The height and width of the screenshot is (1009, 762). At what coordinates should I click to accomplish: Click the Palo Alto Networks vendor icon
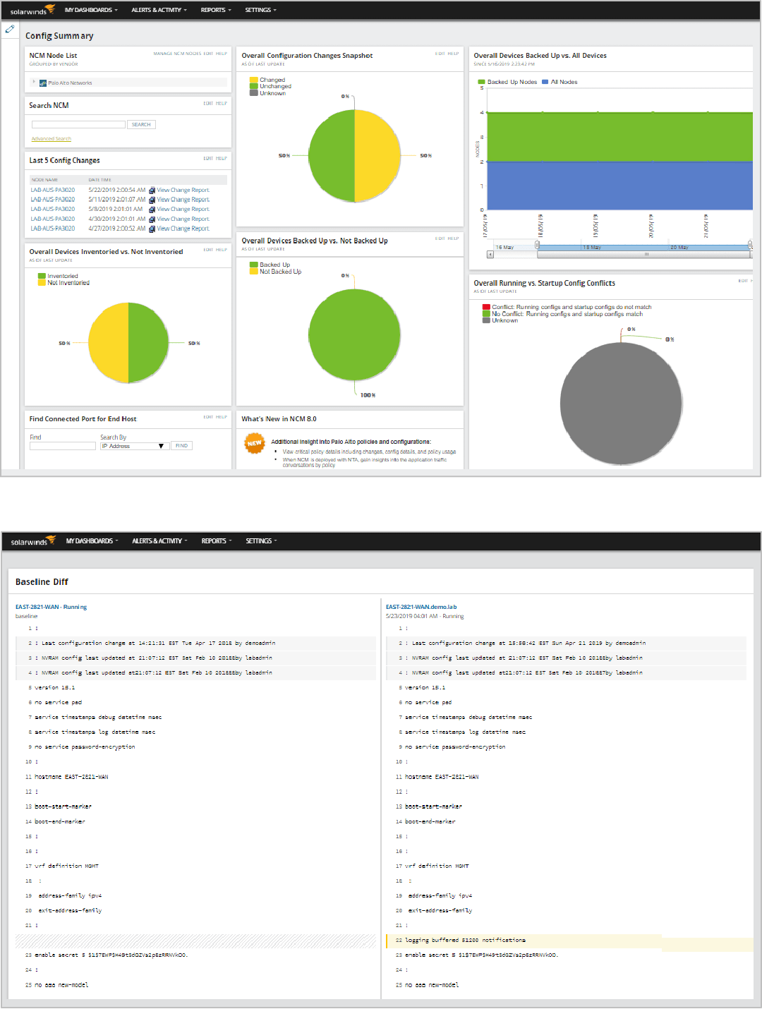43,83
